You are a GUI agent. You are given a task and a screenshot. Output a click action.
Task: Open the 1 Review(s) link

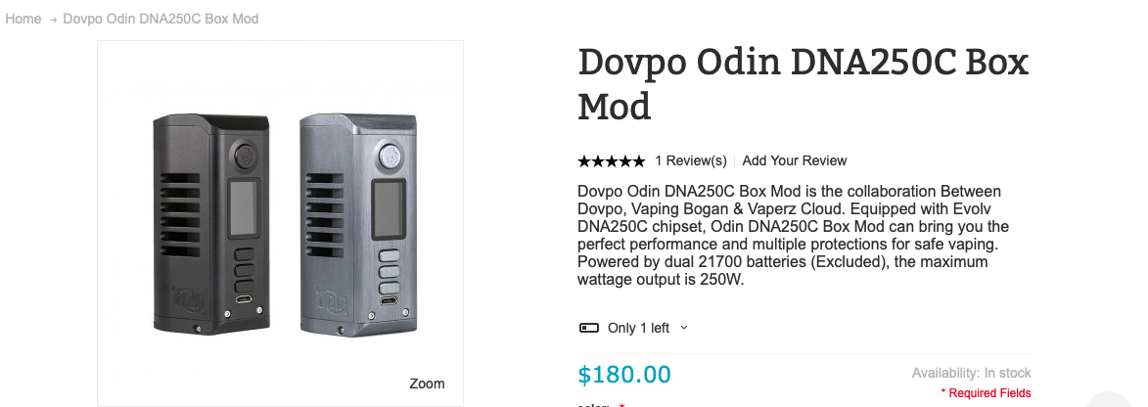coord(691,160)
